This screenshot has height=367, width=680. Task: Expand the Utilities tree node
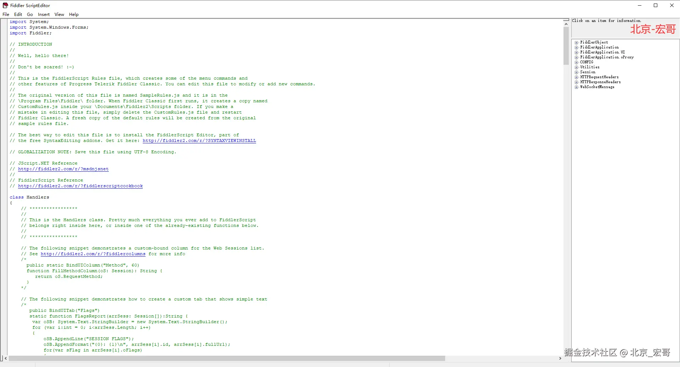(577, 67)
